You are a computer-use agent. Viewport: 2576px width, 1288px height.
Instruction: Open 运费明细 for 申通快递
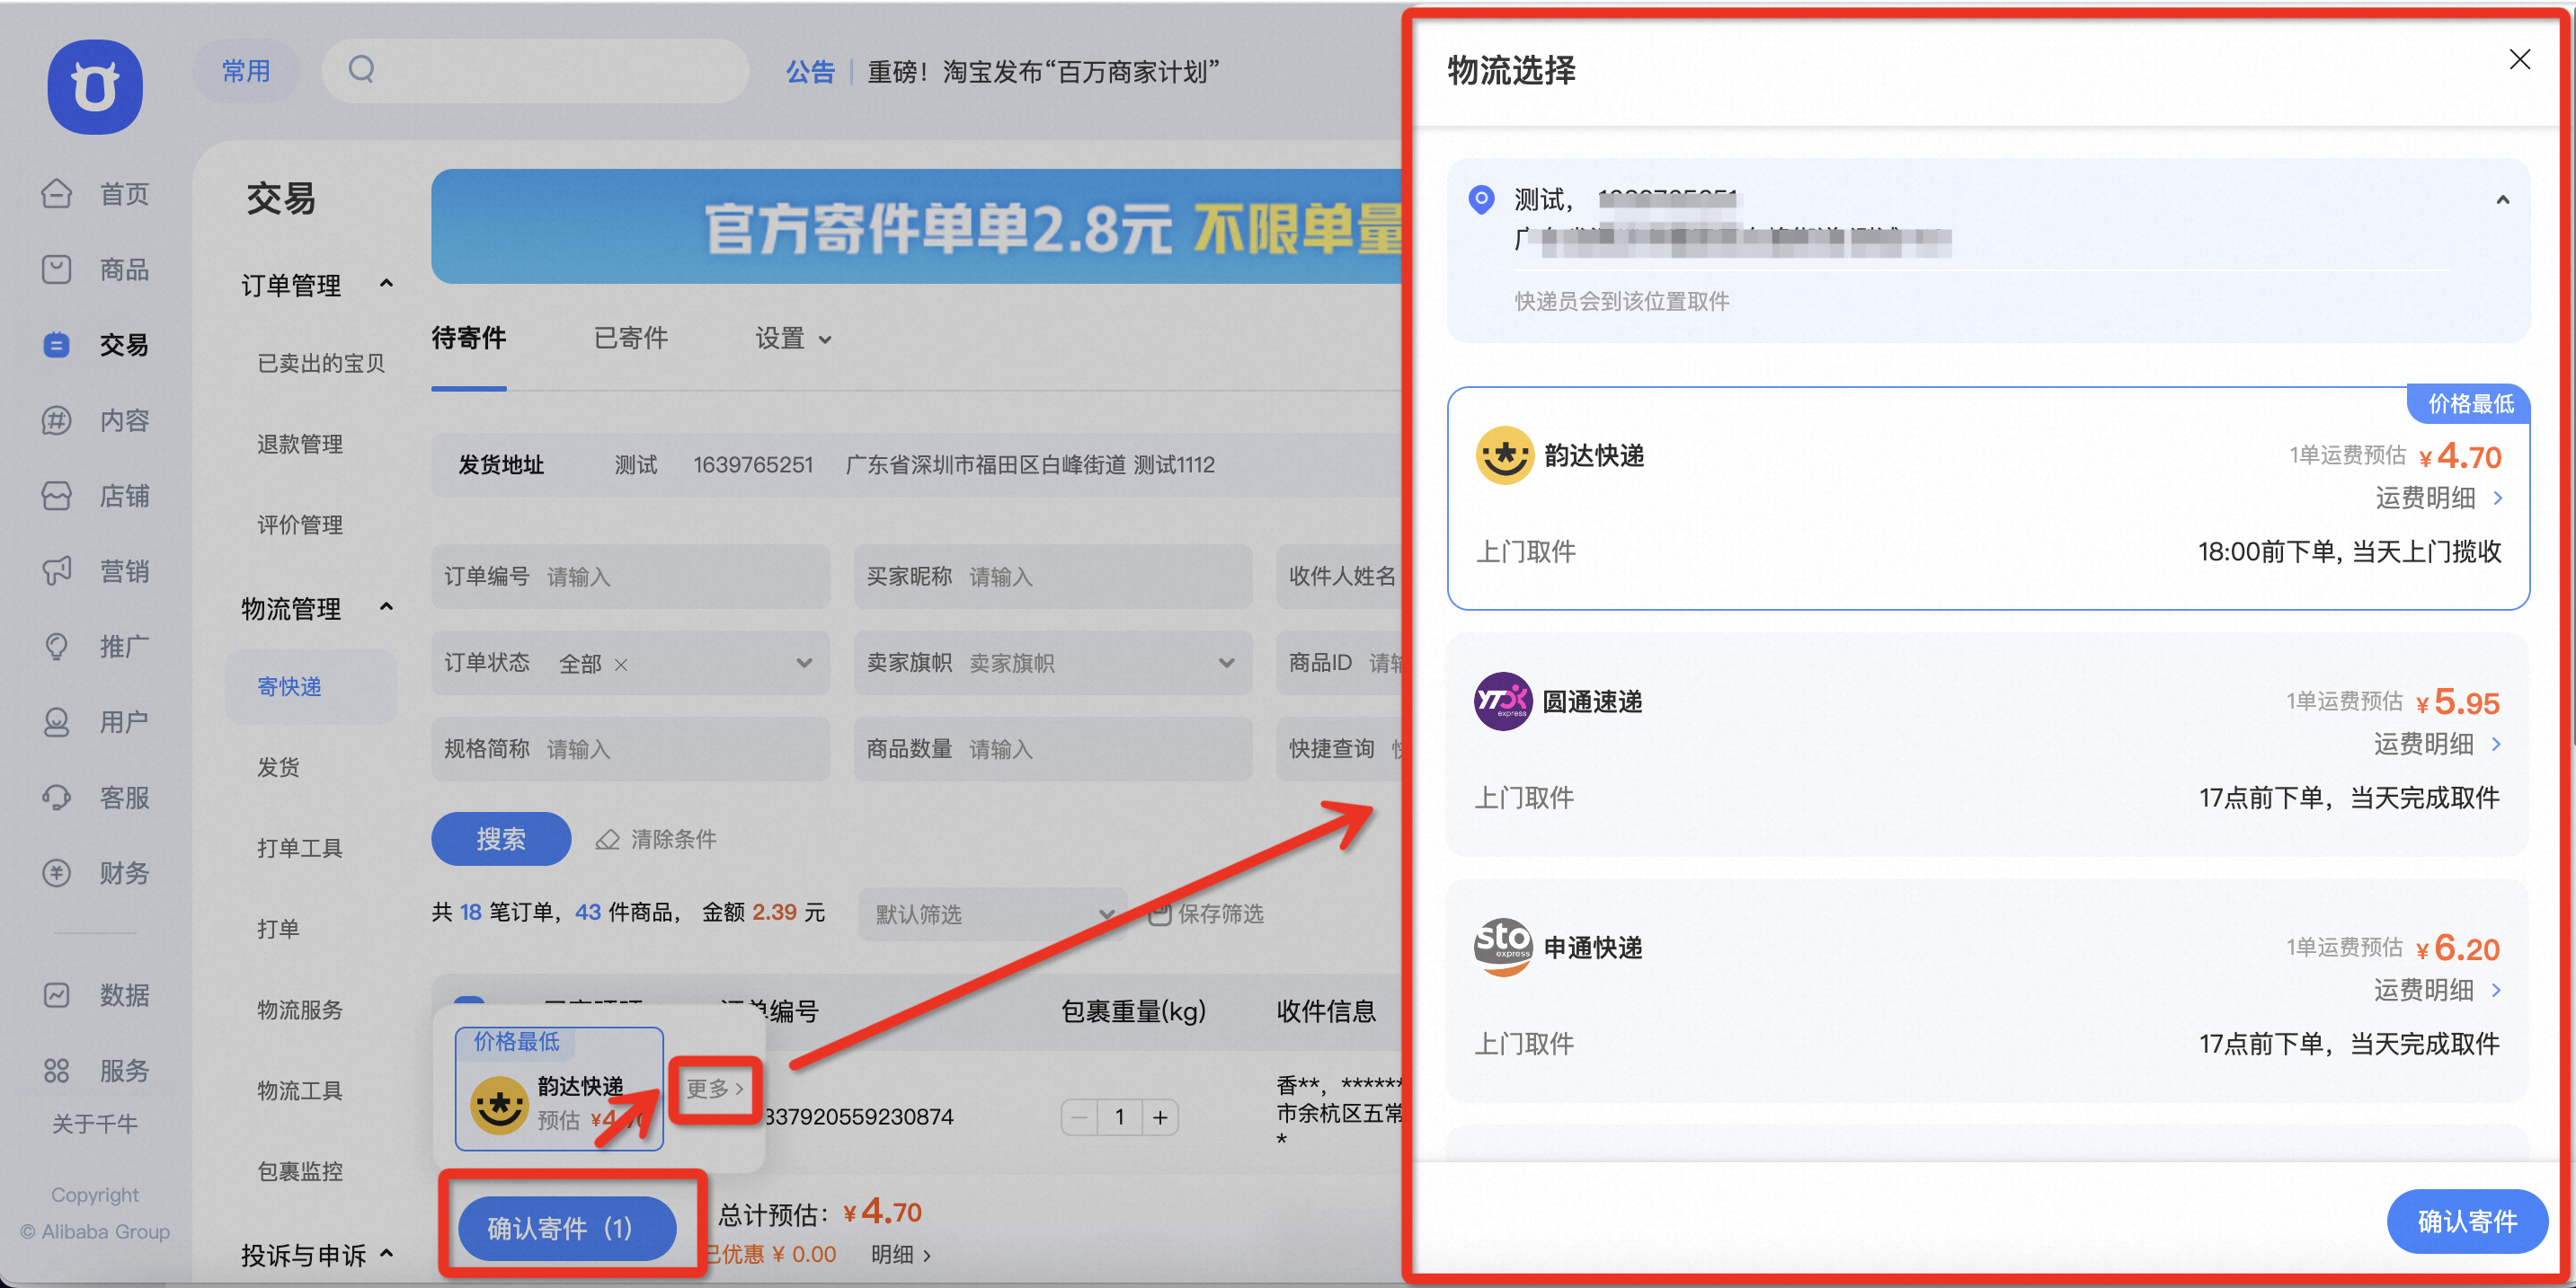coord(2438,989)
